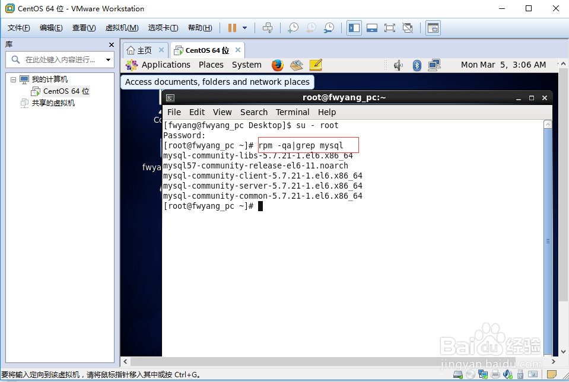Screen dimensions: 569x382
Task: Open the network connections applet
Action: pyautogui.click(x=434, y=65)
